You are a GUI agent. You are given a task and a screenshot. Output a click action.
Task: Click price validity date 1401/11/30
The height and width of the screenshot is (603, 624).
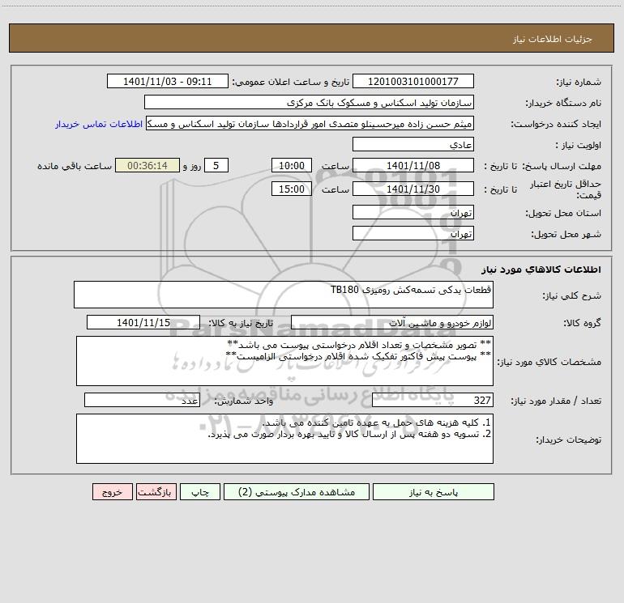[413, 189]
